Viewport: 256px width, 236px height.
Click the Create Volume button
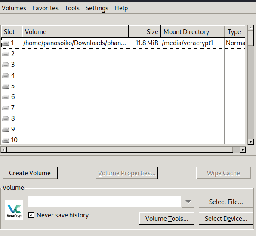click(30, 173)
